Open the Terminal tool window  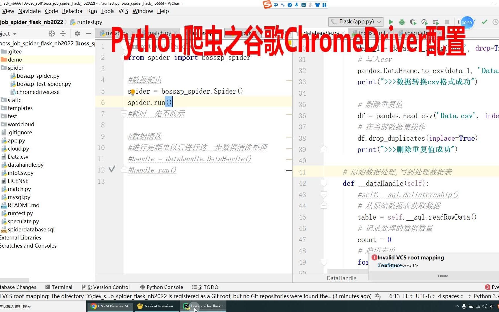point(59,287)
